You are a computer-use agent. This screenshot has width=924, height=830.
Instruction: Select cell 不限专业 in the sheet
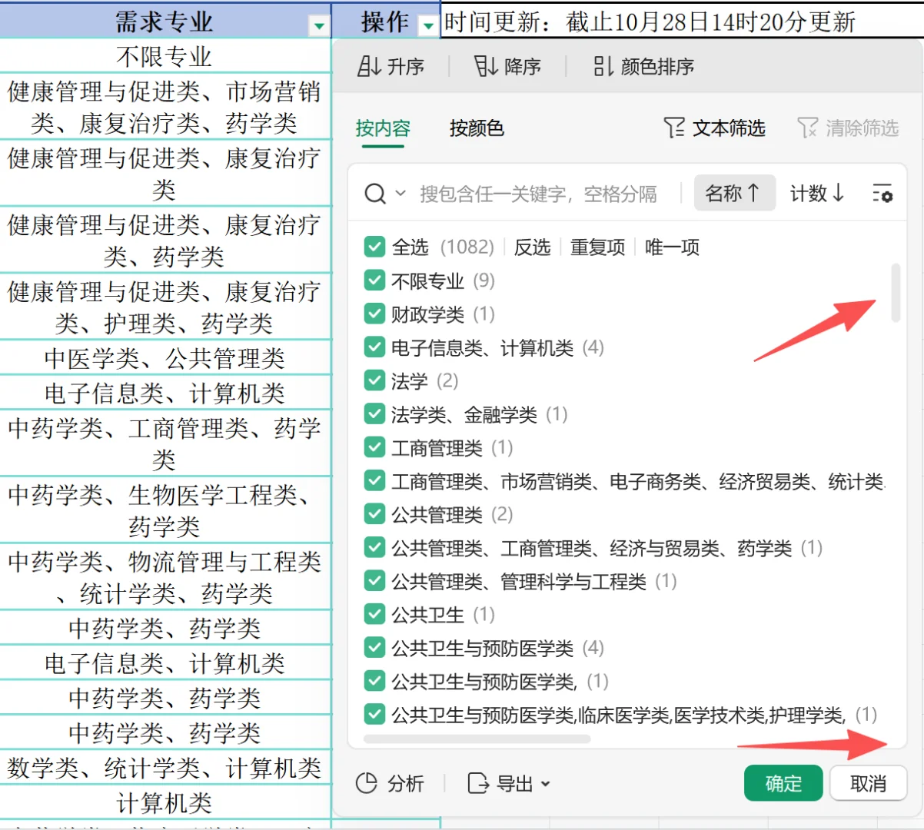coord(165,56)
